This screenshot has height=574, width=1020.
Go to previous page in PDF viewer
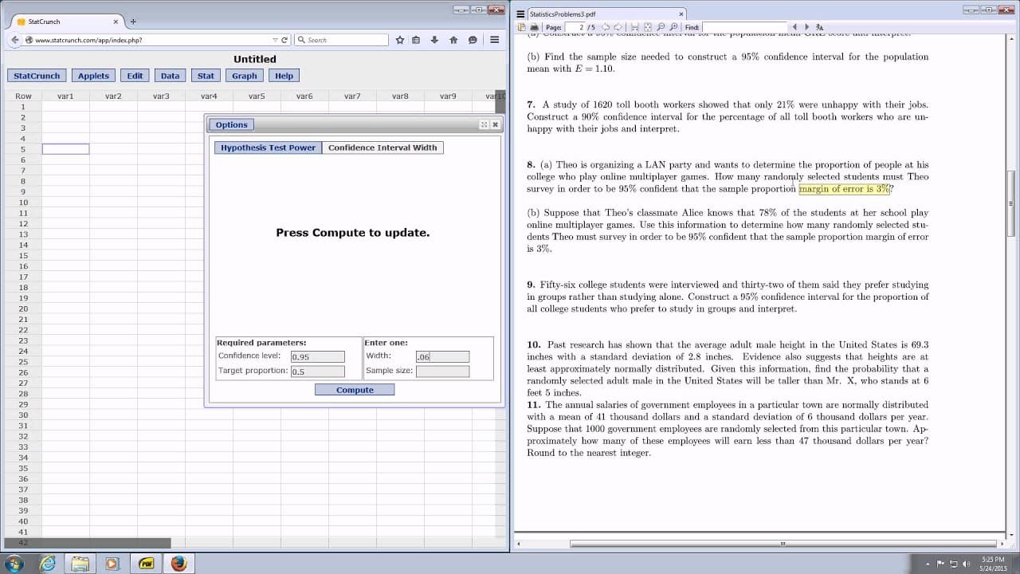pos(604,27)
